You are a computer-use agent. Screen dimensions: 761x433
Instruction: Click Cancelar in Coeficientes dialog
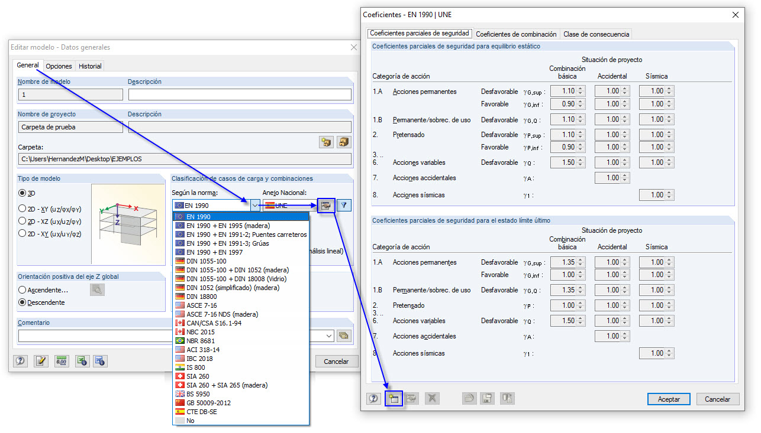[718, 399]
